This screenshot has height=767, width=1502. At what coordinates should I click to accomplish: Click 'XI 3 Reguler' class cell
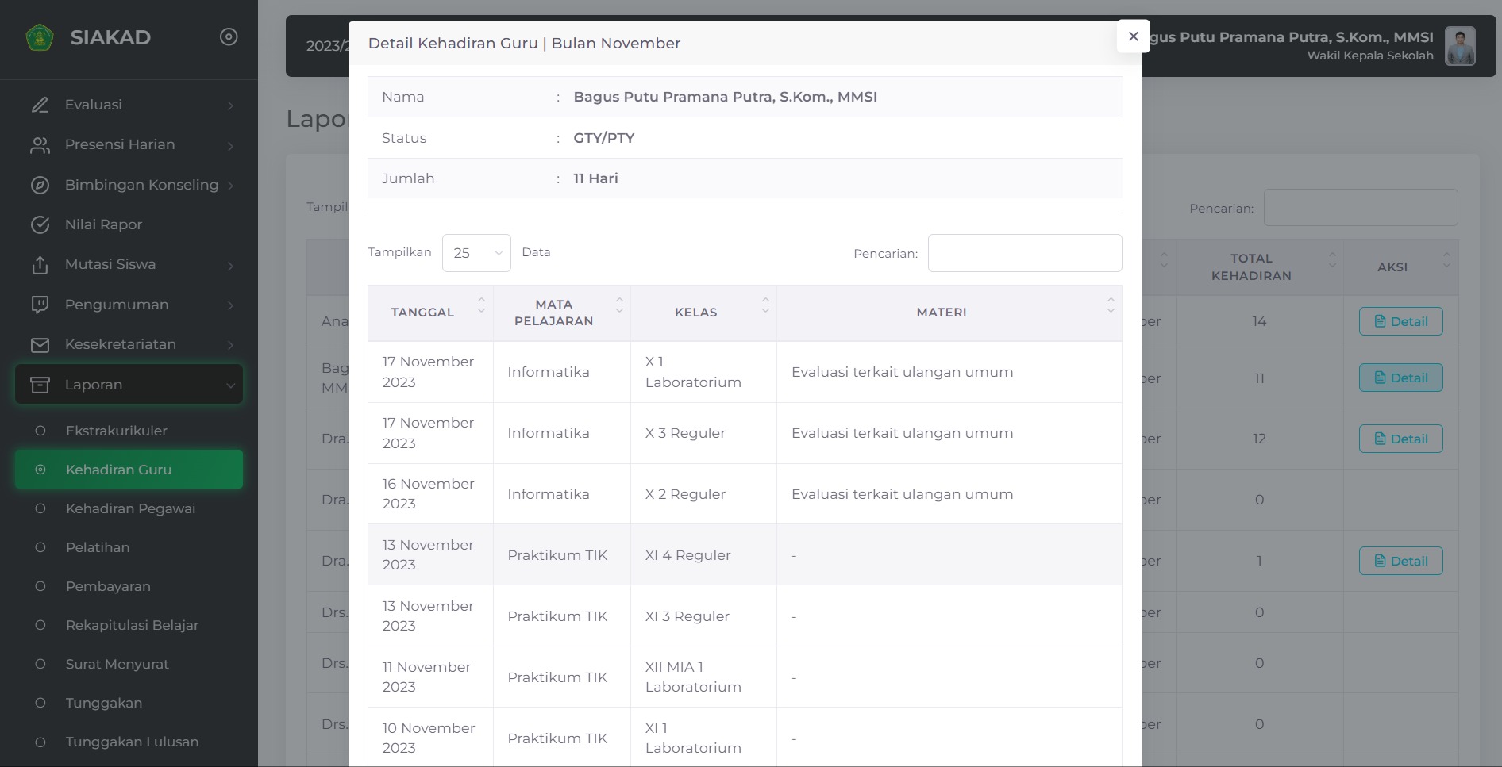pyautogui.click(x=703, y=616)
